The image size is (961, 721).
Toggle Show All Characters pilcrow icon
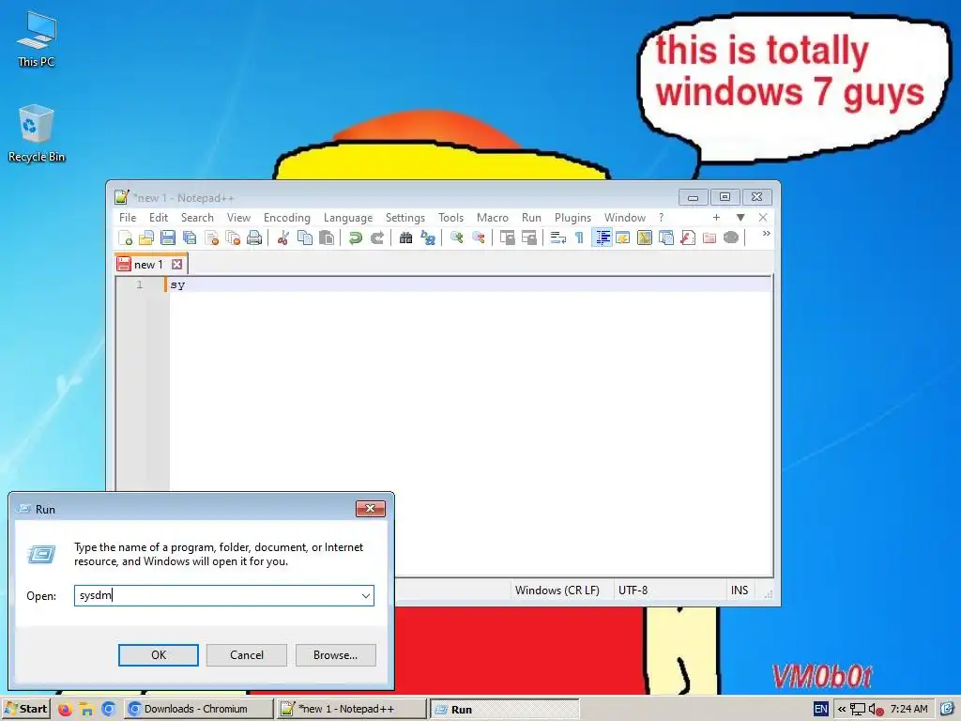pyautogui.click(x=579, y=238)
